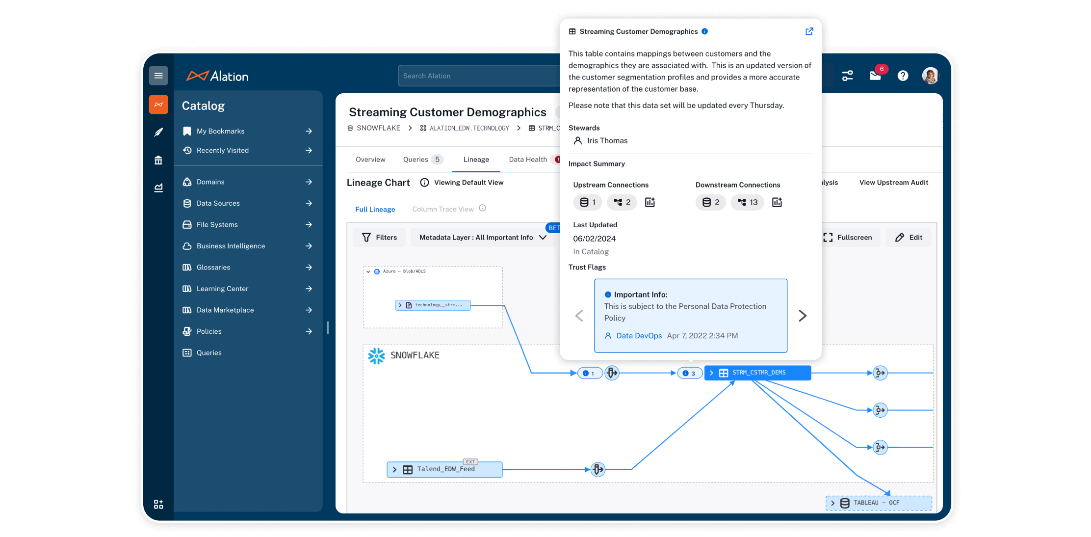Switch to the Lineage tab
The image size is (1091, 537).
click(477, 160)
